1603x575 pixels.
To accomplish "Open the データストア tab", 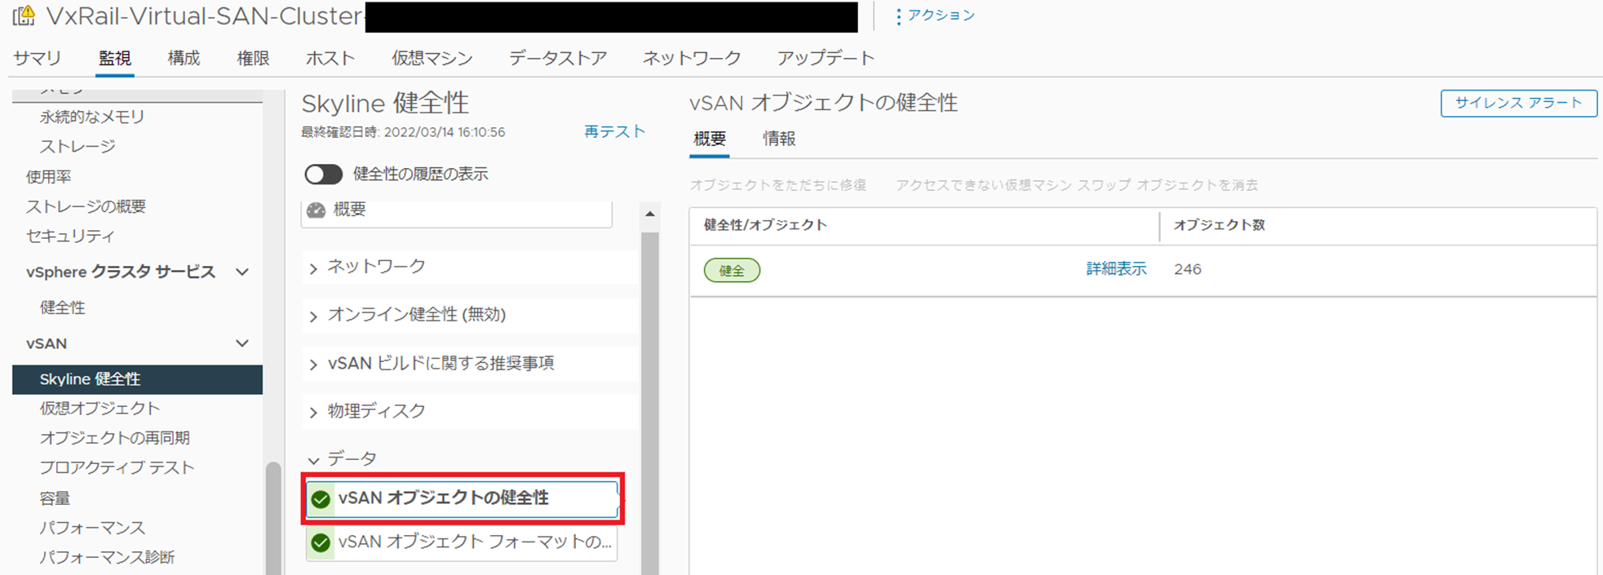I will tap(558, 58).
